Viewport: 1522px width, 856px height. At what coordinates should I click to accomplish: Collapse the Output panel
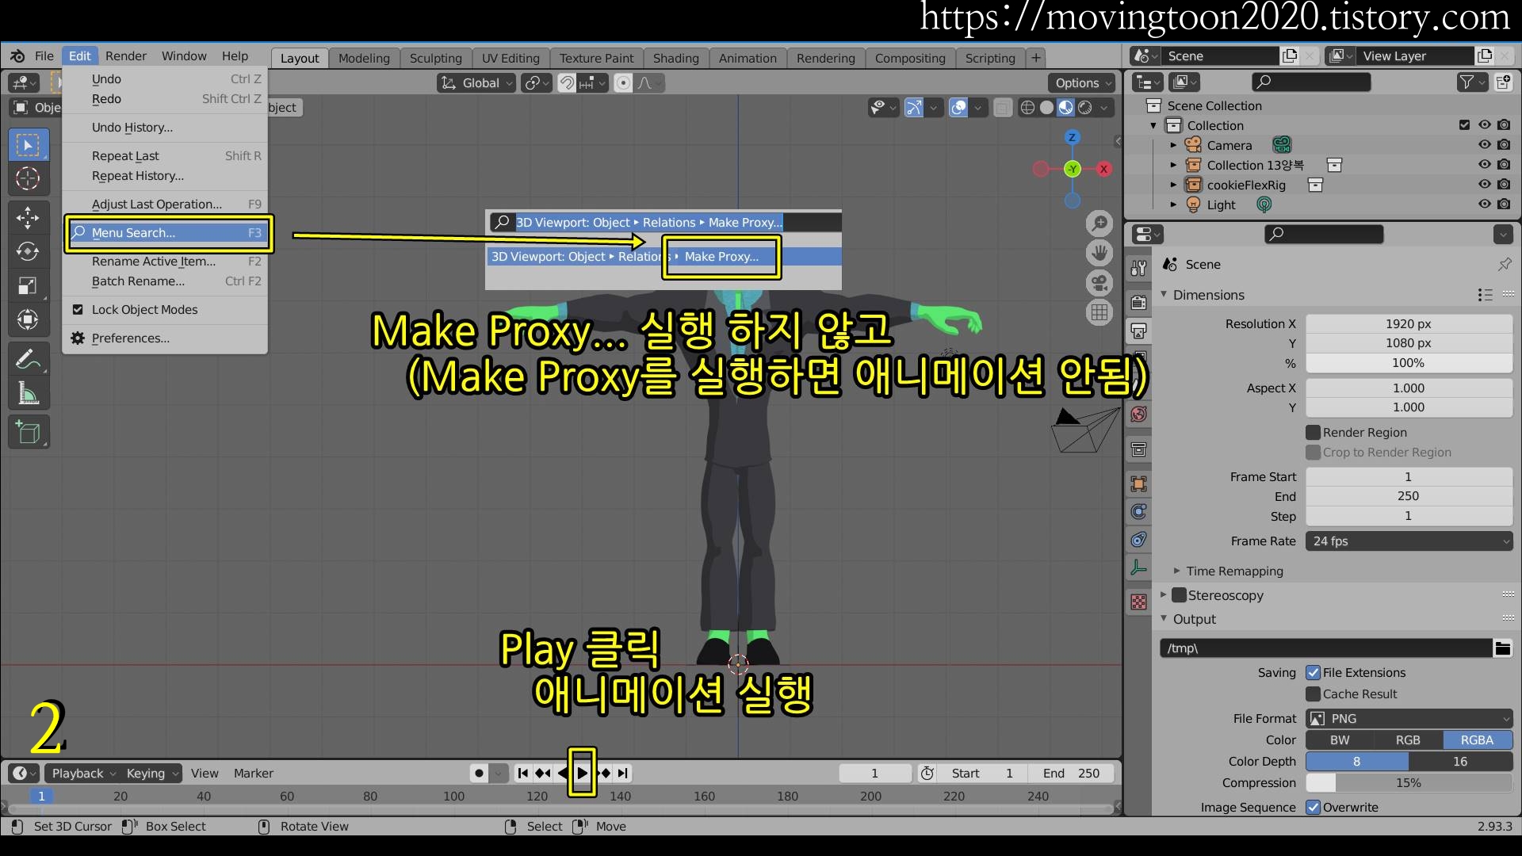[1164, 619]
